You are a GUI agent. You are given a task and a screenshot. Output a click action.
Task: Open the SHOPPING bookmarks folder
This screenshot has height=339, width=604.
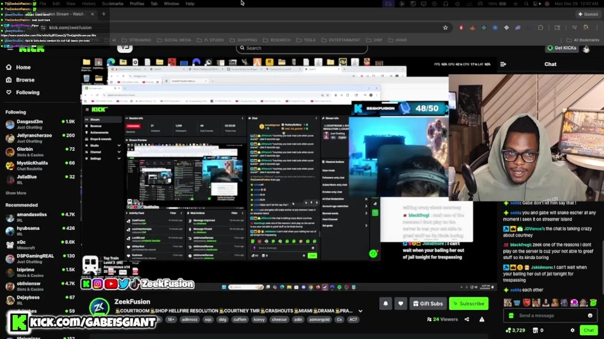pos(243,40)
